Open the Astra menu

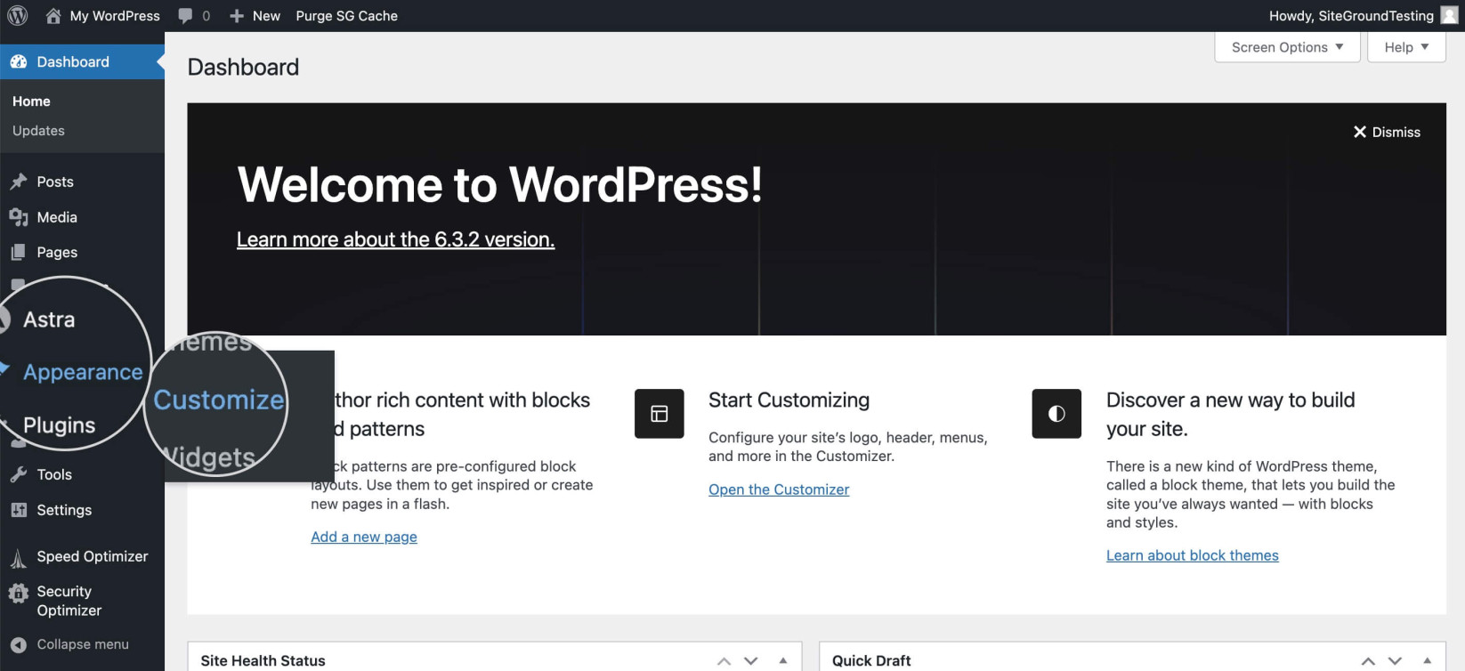point(50,319)
